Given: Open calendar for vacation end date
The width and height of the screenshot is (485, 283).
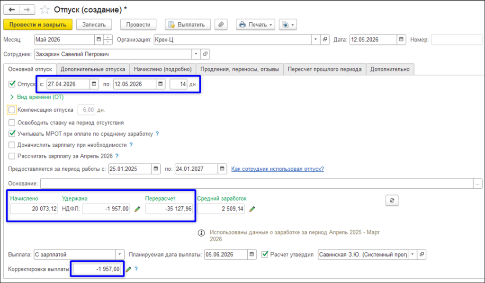Looking at the screenshot, I should pyautogui.click(x=161, y=84).
